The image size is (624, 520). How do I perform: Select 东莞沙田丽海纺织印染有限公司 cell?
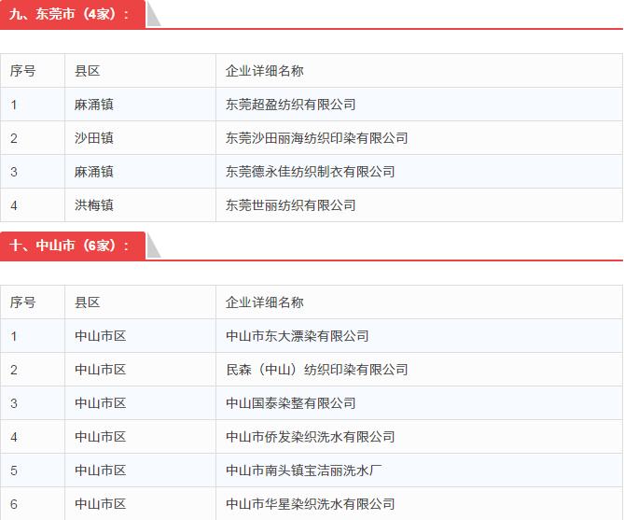(316, 138)
